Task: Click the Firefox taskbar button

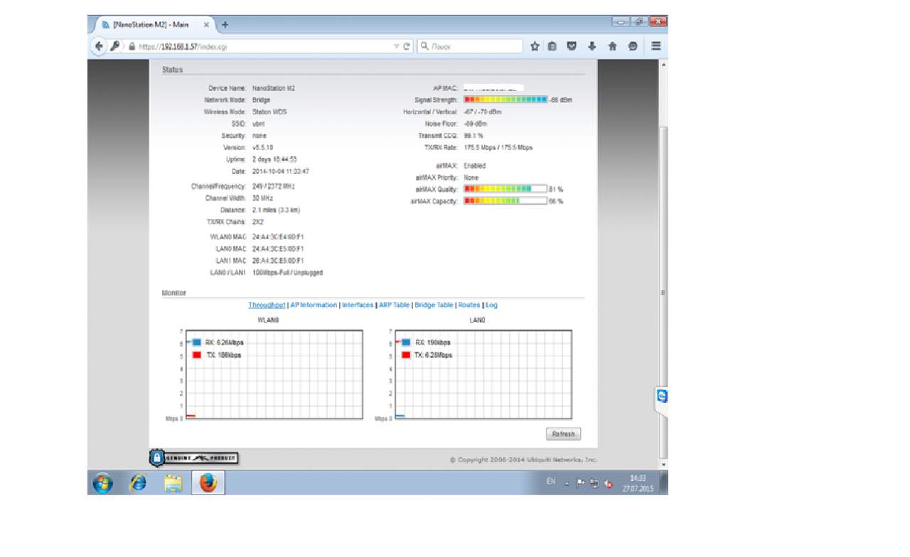Action: coord(208,483)
